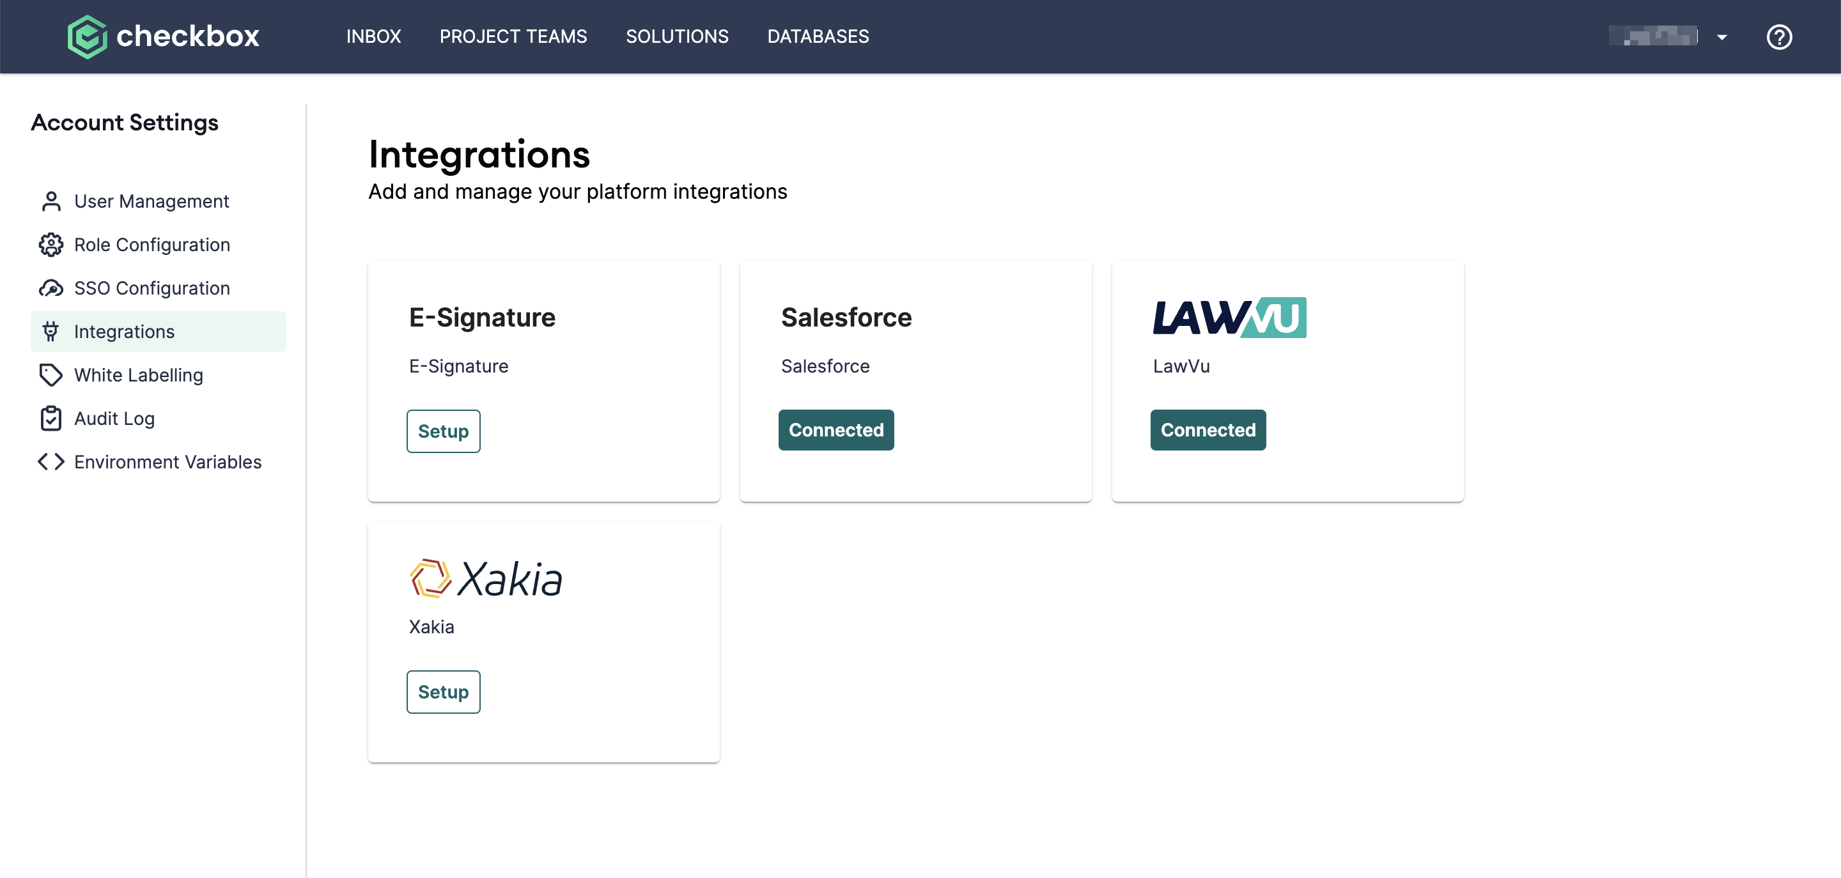Click the Checkbox logo icon
This screenshot has width=1841, height=878.
pyautogui.click(x=87, y=36)
